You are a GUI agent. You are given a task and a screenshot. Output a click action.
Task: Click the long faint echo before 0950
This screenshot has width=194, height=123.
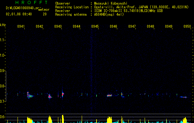(184, 97)
